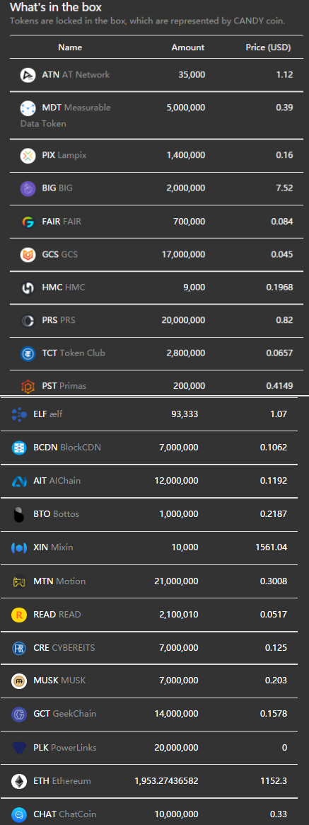
Task: Click the FAIR token colorful G icon
Action: click(x=28, y=222)
